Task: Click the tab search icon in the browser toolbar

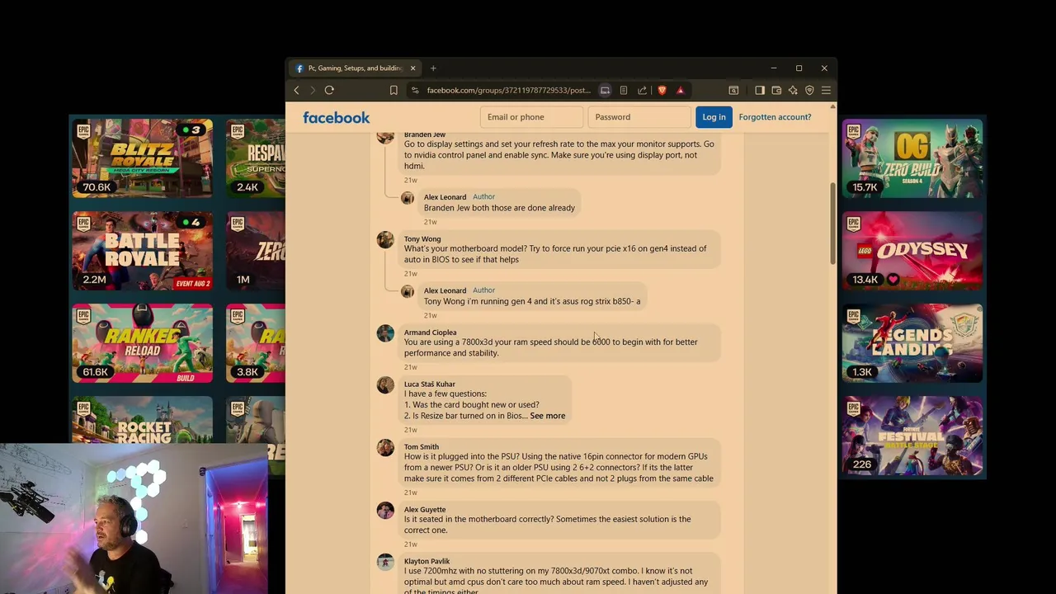Action: point(733,90)
